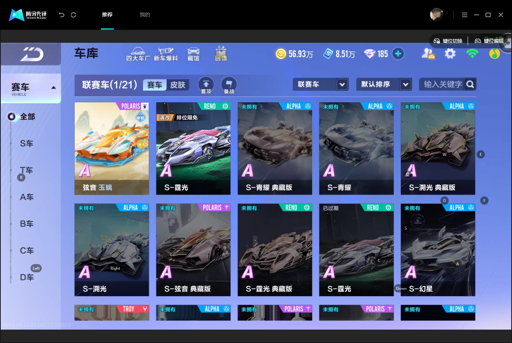Open the 默认排序 sort dropdown
Viewport: 512px width, 343px height.
tap(384, 84)
